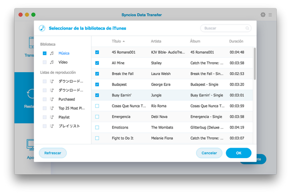Select the Busy Earnin' title text
This screenshot has height=195, width=291.
pyautogui.click(x=121, y=95)
